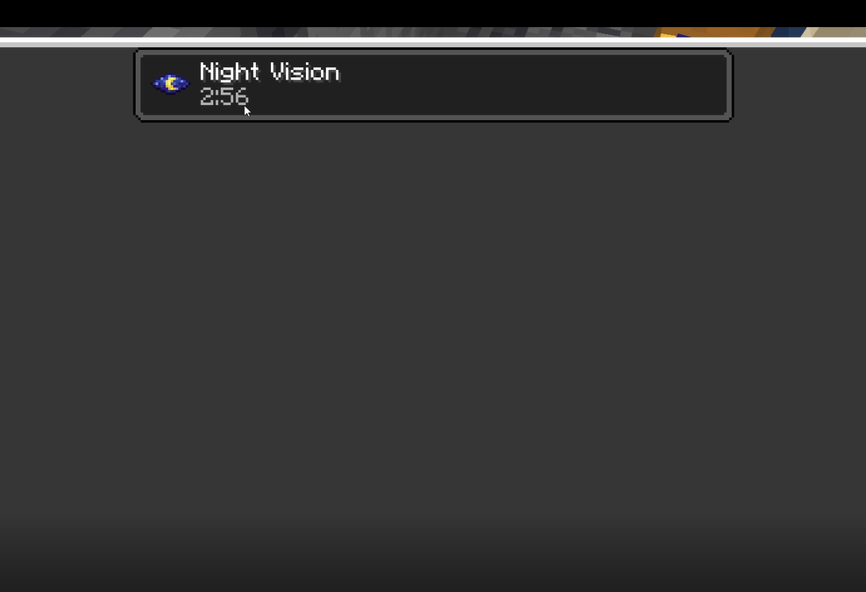
Task: Click the gray stone texture strip
Action: pos(326,32)
